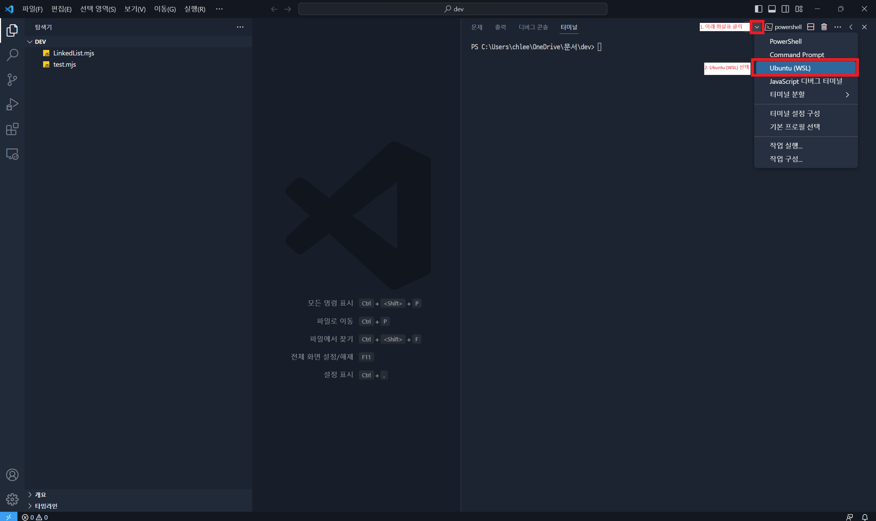Screen dimensions: 876x521
Task: Open LinkedList.mjs file in explorer
Action: pos(73,53)
